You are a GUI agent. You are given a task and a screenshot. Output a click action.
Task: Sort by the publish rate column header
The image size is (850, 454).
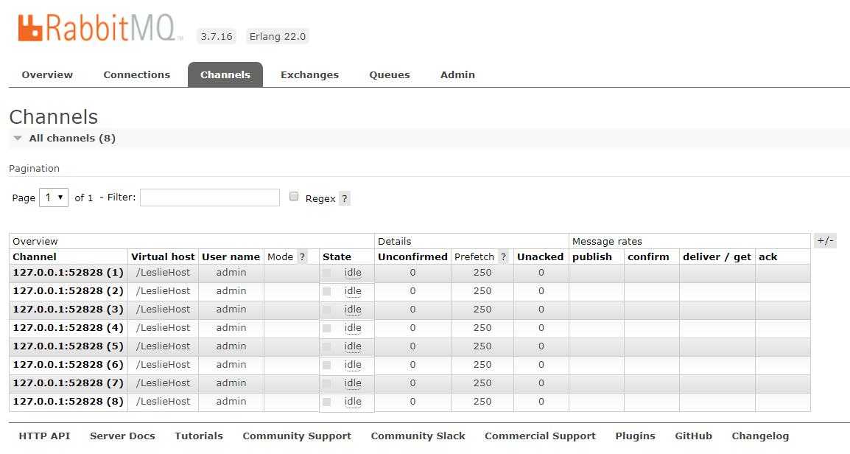(592, 257)
